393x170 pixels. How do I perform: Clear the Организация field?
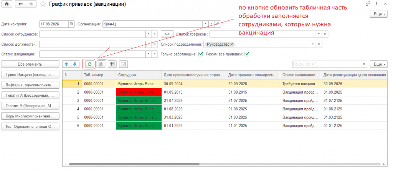coord(211,24)
